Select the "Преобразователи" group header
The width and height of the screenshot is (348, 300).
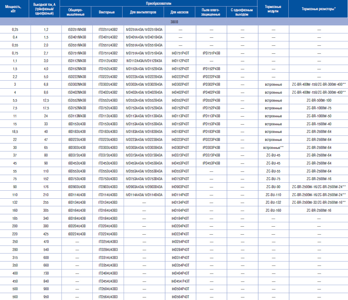(x=159, y=3)
